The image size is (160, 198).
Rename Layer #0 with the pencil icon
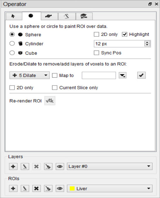(25, 166)
